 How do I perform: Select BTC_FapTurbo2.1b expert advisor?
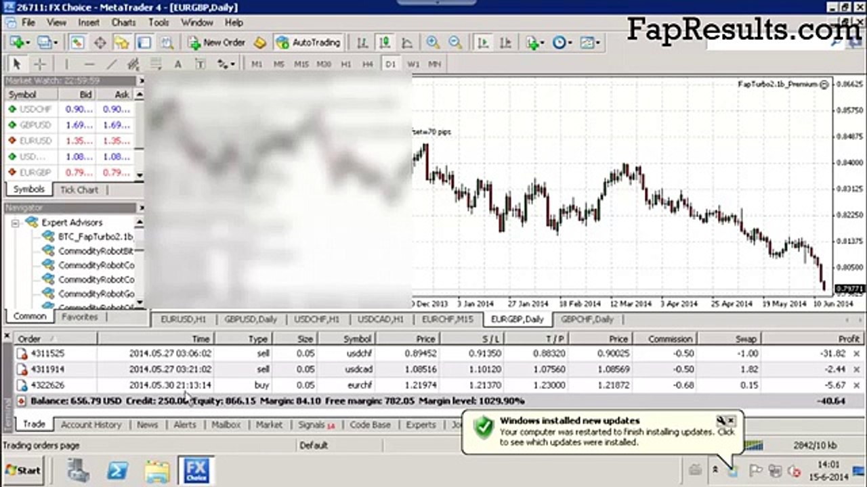pyautogui.click(x=88, y=237)
